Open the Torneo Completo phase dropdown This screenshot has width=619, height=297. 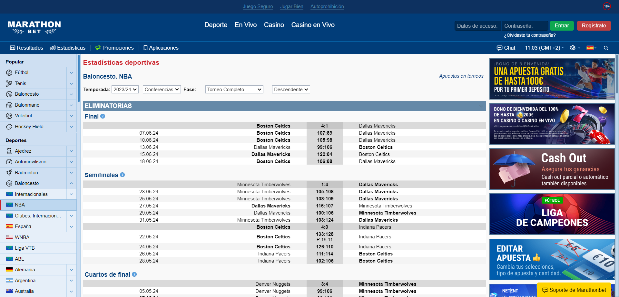point(234,90)
